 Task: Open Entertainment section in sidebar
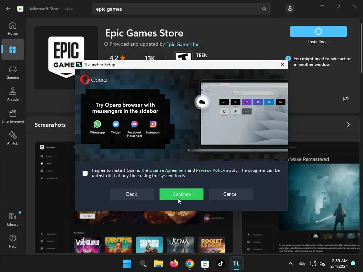13,116
